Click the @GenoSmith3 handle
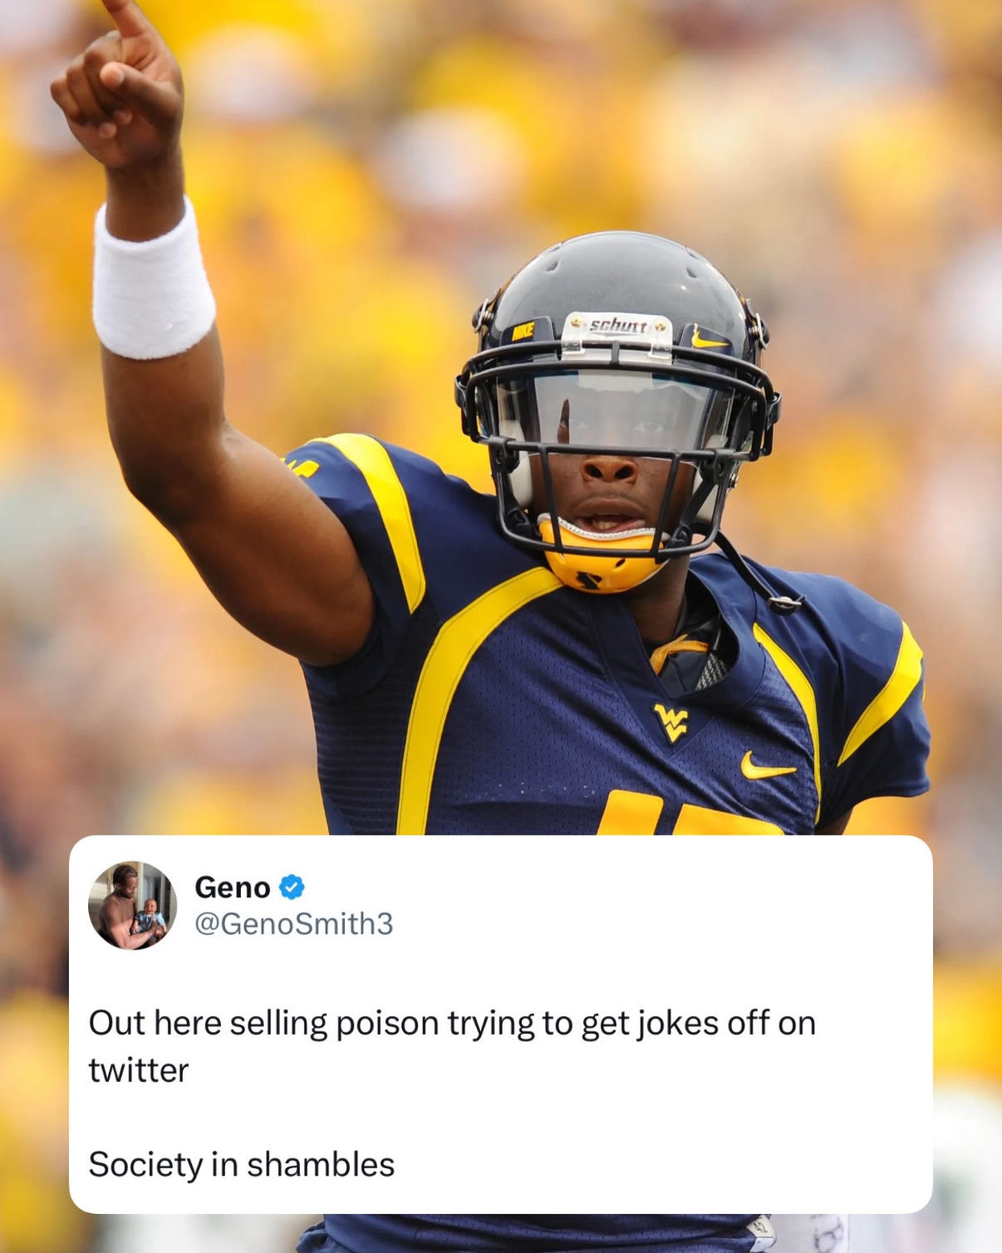1002x1253 pixels. point(293,924)
